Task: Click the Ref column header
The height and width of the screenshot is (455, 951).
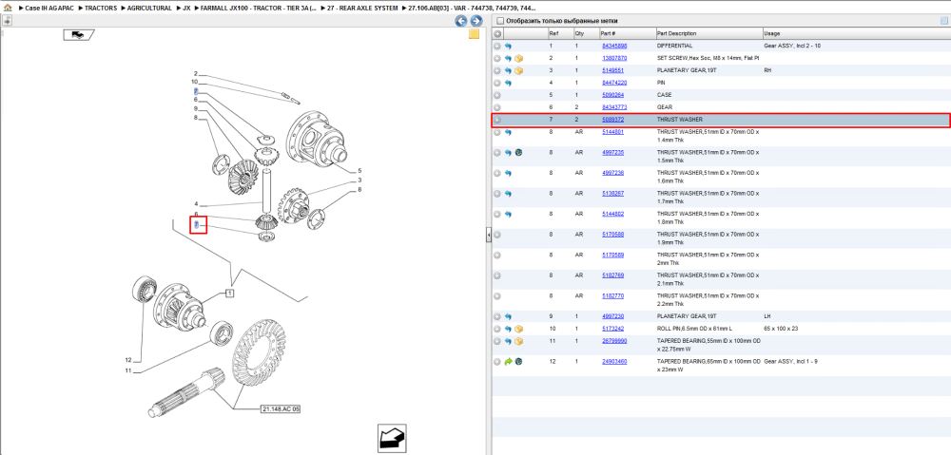Action: [560, 33]
